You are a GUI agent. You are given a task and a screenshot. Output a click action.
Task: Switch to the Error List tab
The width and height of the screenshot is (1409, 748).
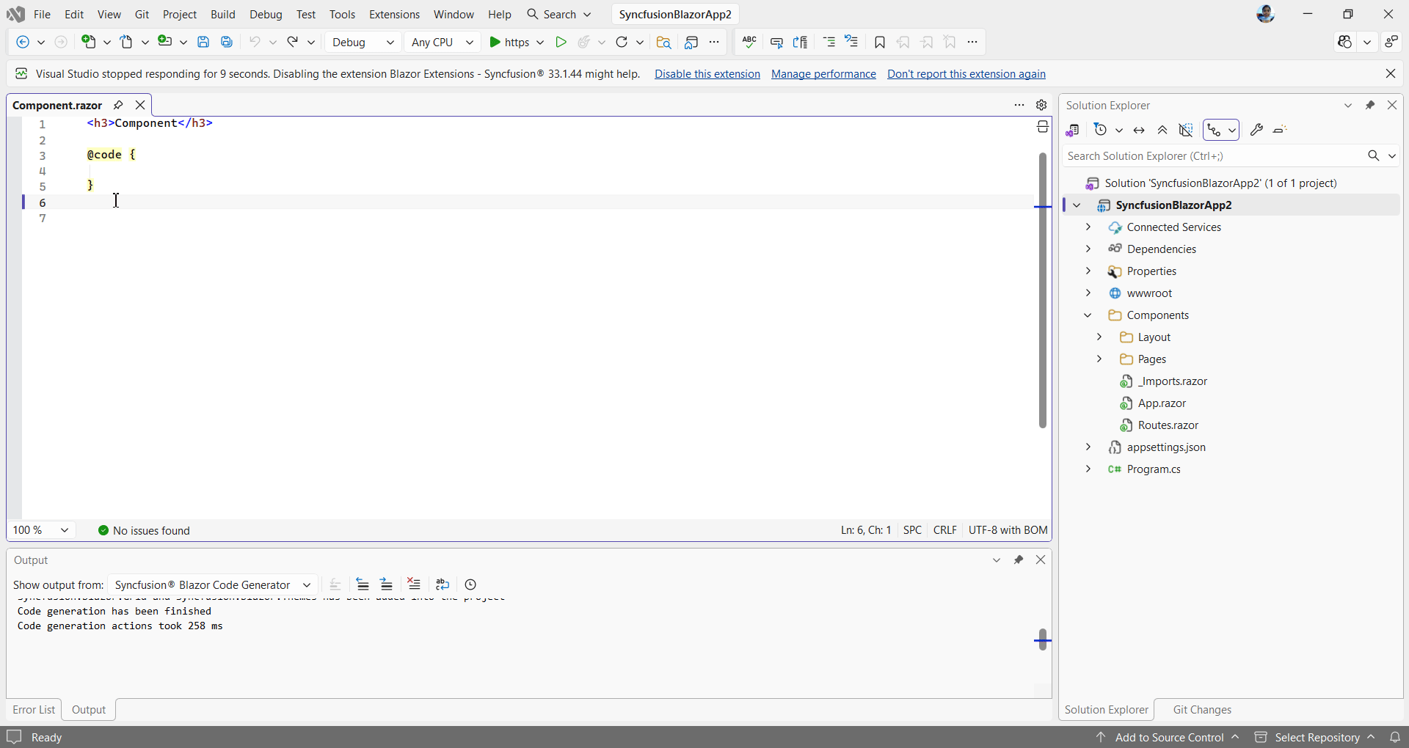coord(34,710)
